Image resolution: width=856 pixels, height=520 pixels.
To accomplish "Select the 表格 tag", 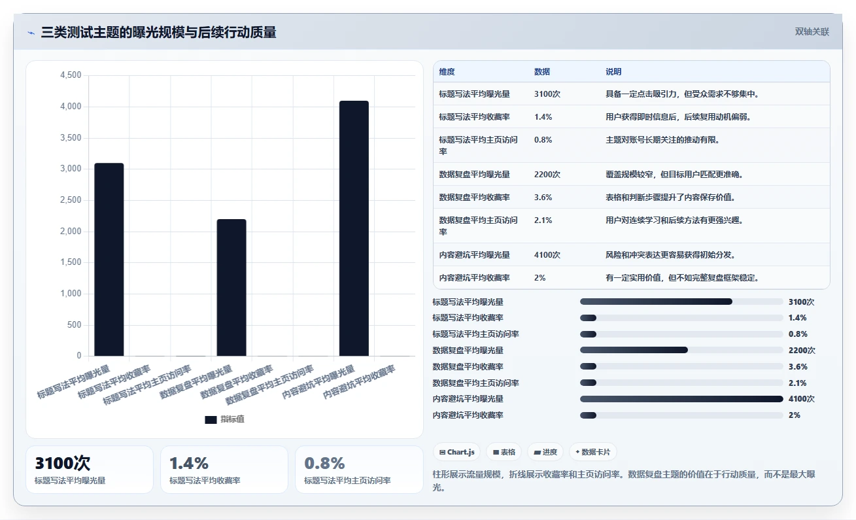I will (504, 452).
